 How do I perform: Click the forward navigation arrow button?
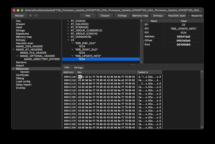[36, 16]
